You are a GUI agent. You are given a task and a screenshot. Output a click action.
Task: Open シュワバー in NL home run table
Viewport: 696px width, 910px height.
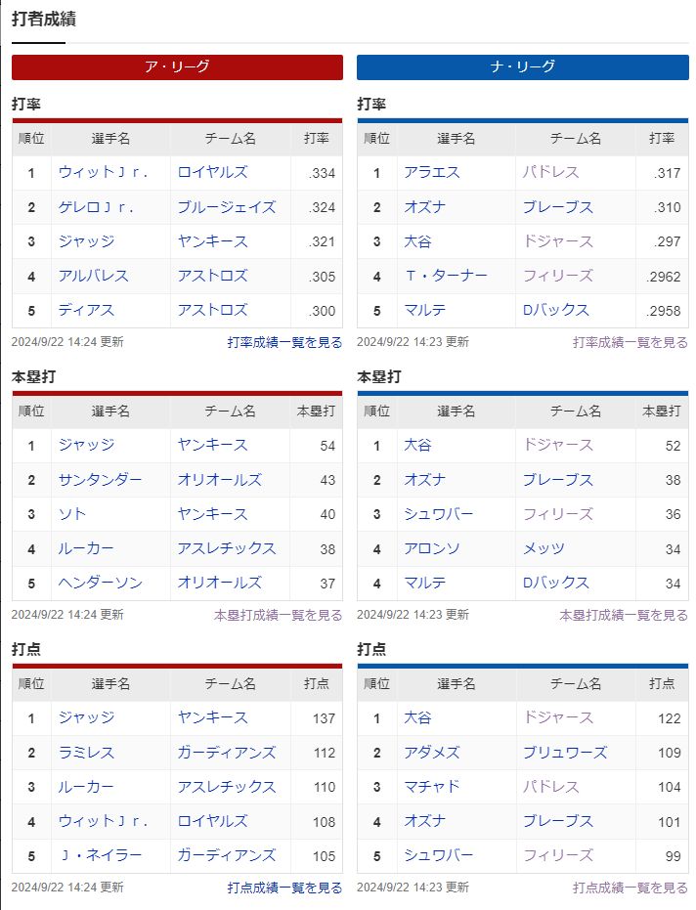(438, 514)
